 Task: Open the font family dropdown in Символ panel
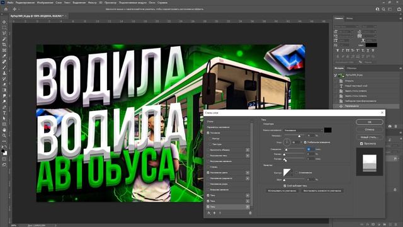pos(346,26)
